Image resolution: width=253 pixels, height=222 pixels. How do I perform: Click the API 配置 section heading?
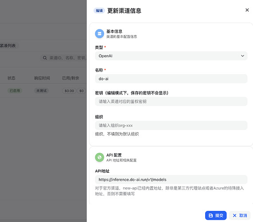click(x=114, y=155)
